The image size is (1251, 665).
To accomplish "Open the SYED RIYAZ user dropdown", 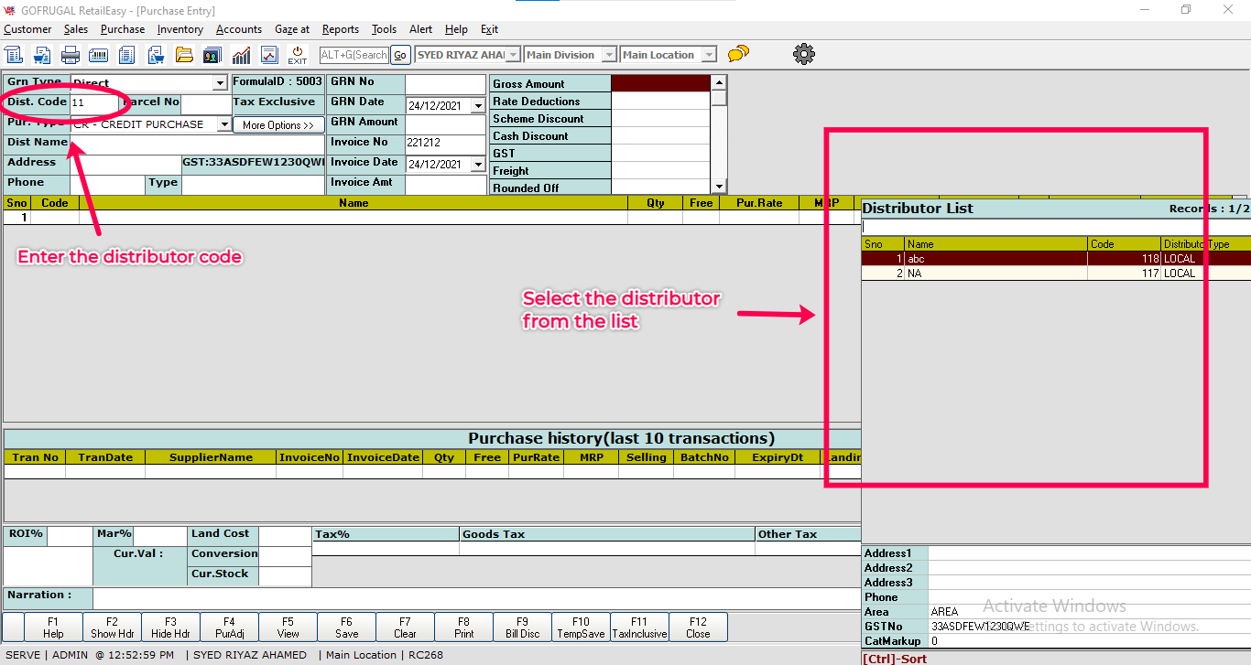I will click(x=514, y=55).
